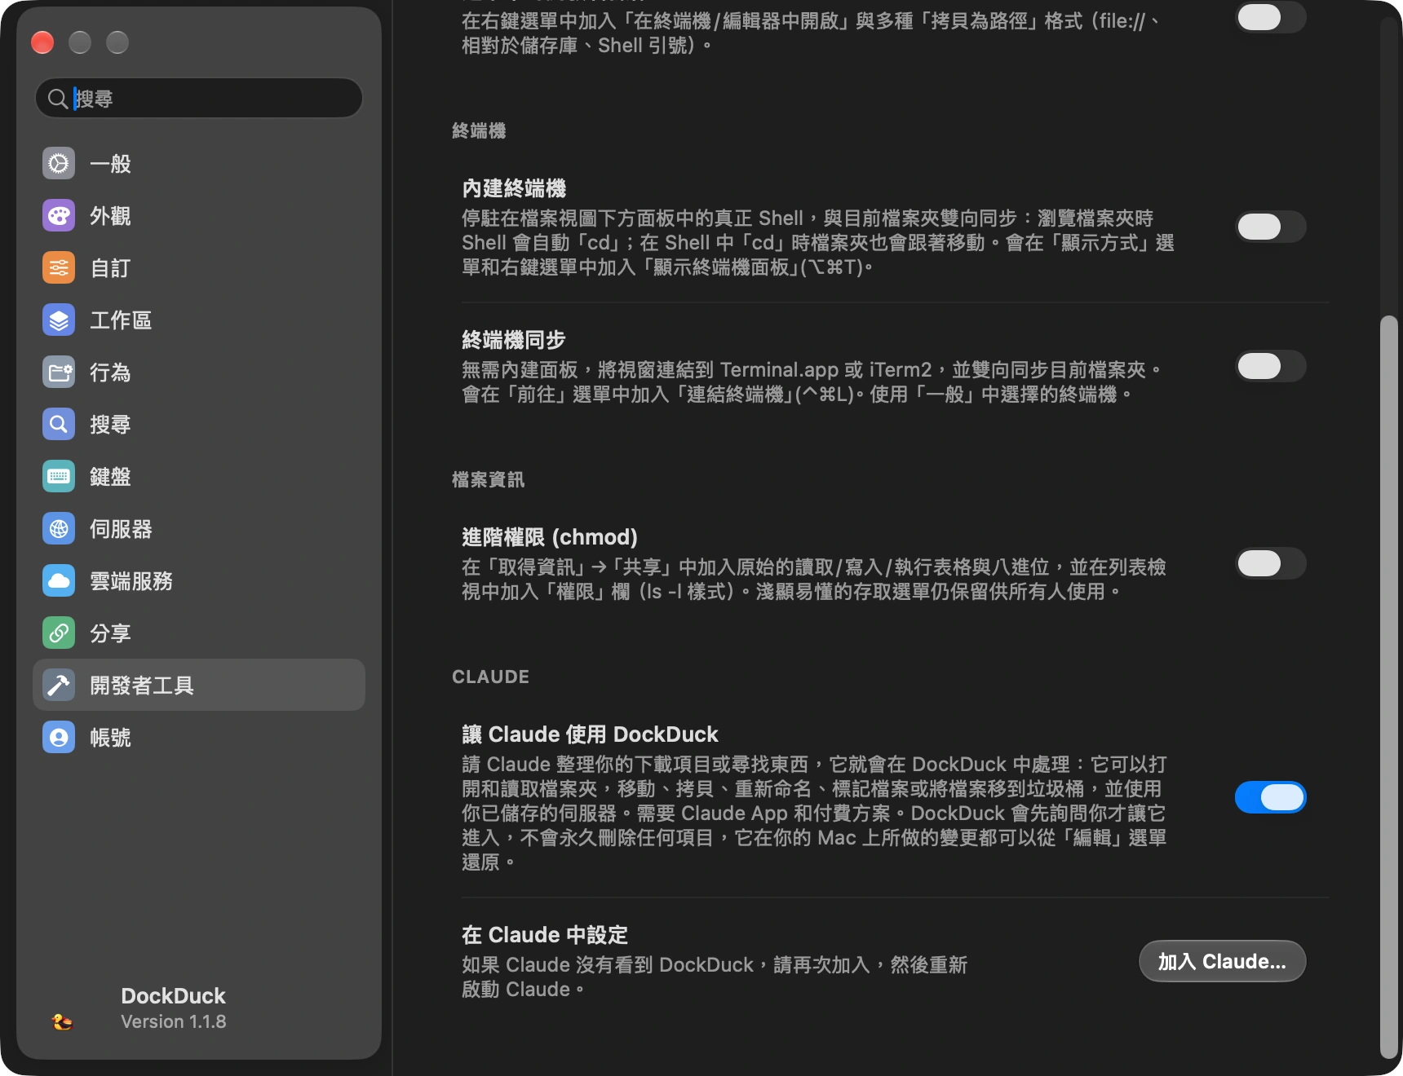Click the Version 1.1.8 label
1403x1076 pixels.
(174, 1021)
